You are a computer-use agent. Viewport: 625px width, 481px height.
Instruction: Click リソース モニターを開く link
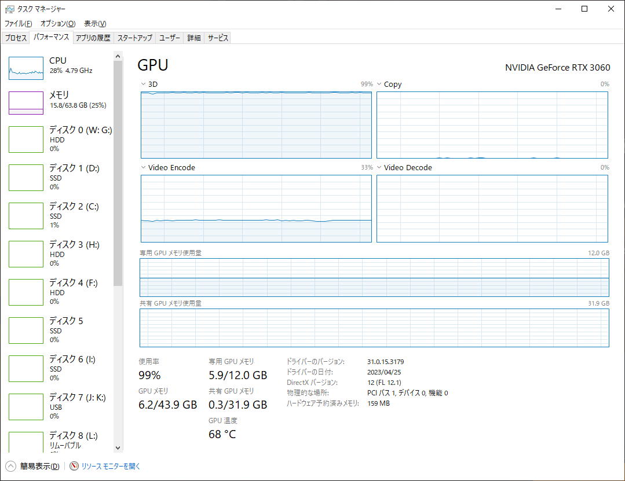(111, 466)
